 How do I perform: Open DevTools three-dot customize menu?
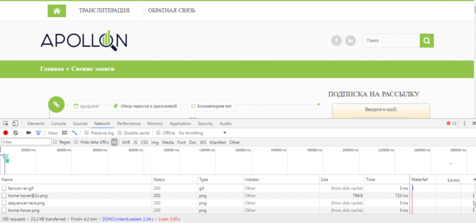[x=465, y=123]
